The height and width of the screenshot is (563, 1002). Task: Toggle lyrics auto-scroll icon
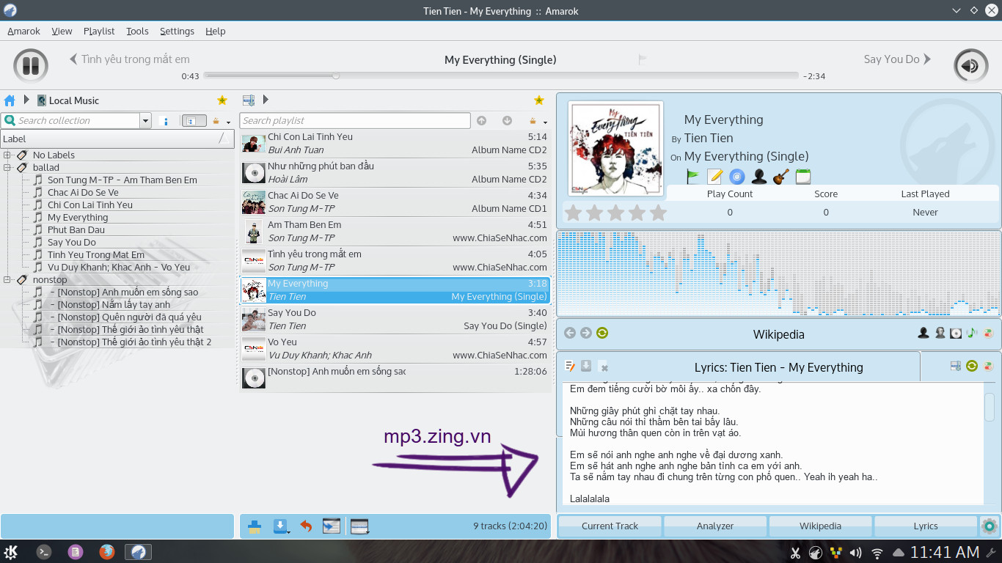[x=956, y=366]
